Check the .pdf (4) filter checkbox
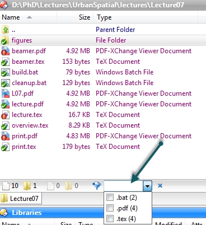 point(110,208)
